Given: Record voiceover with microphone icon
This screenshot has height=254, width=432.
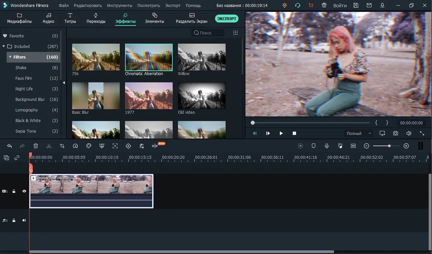Looking at the screenshot, I should 327,146.
